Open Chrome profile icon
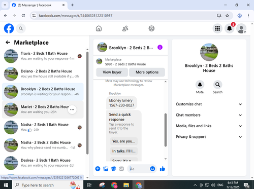254x189 pixels. (x=239, y=16)
